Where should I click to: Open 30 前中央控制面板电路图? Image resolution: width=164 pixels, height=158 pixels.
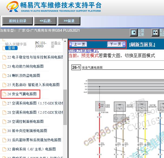tap(27, 131)
